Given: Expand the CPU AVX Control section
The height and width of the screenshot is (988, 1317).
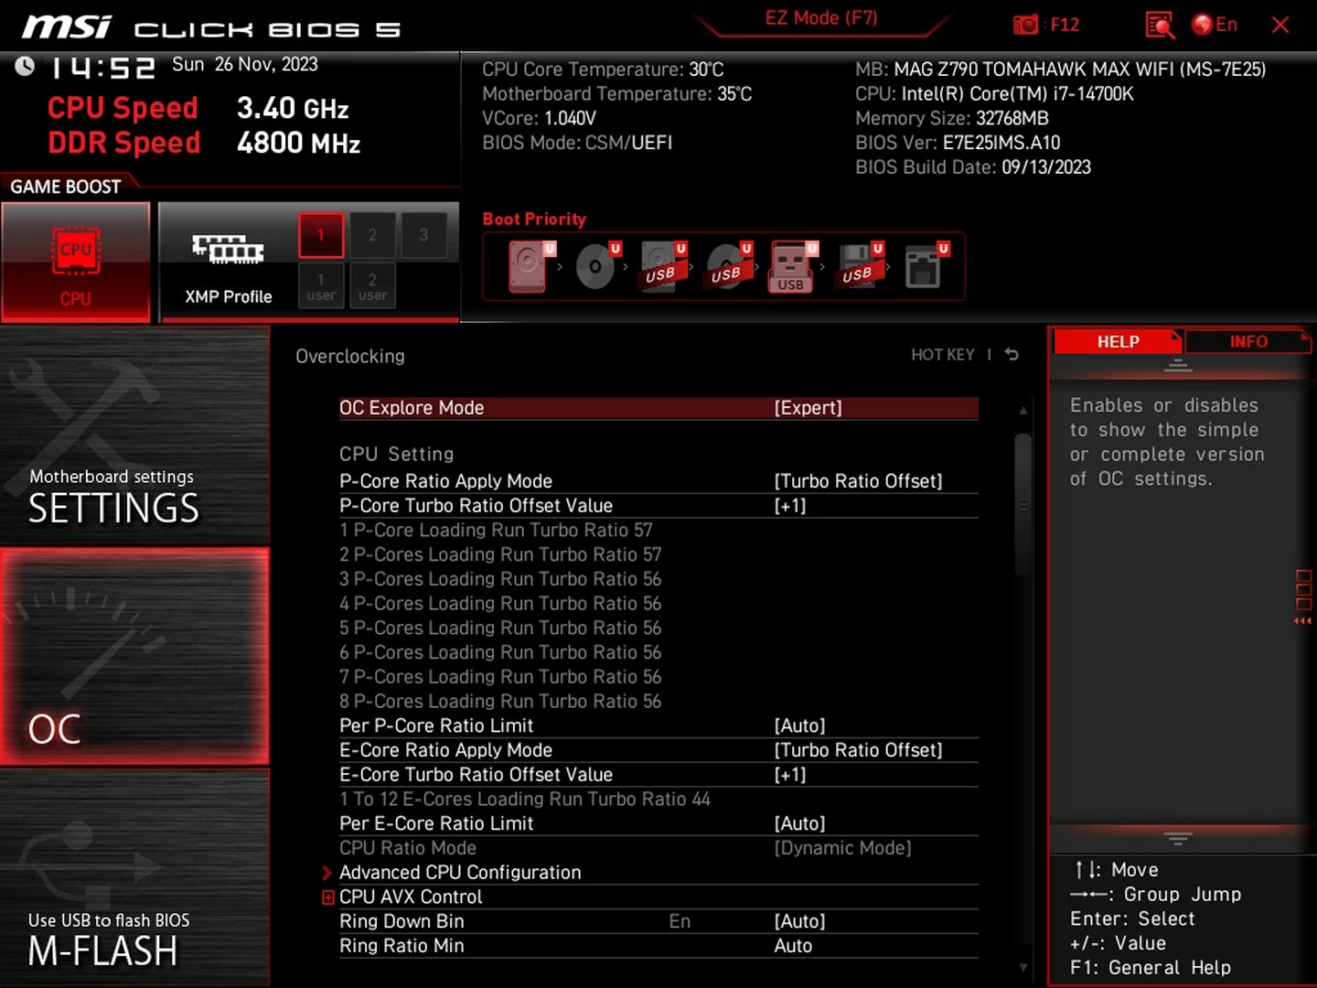Looking at the screenshot, I should [x=411, y=897].
